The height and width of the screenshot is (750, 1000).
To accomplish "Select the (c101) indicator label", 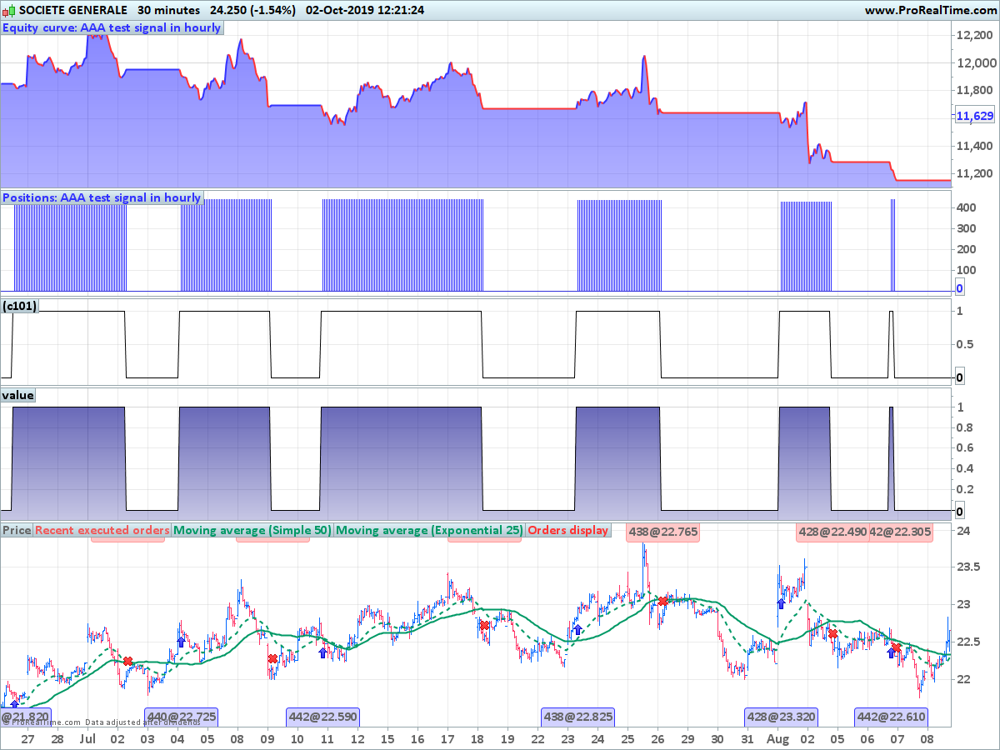I will (x=20, y=306).
